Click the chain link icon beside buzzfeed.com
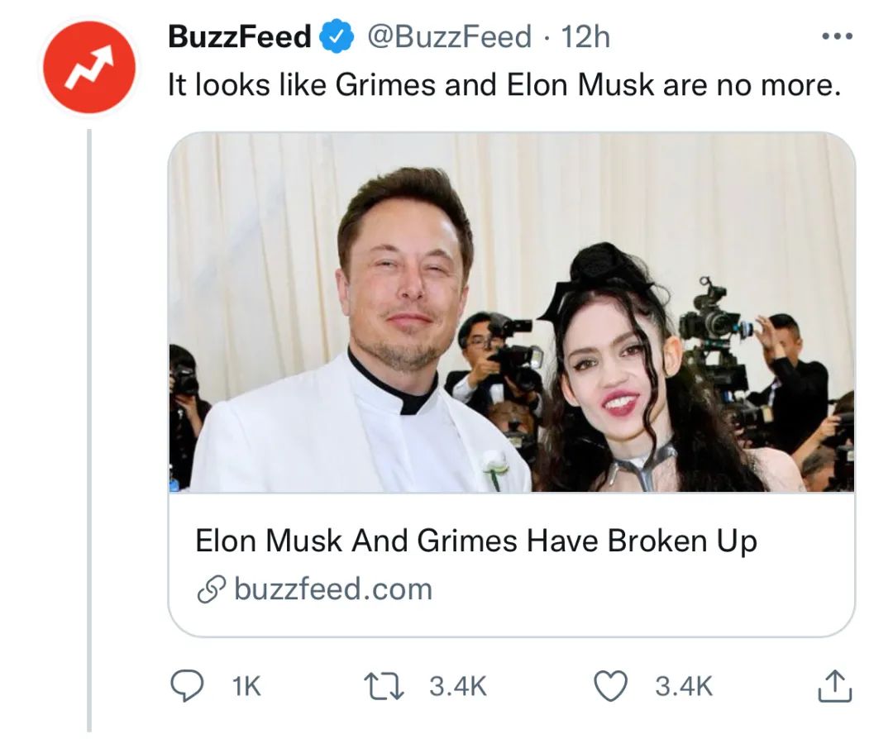The image size is (893, 739). click(210, 590)
